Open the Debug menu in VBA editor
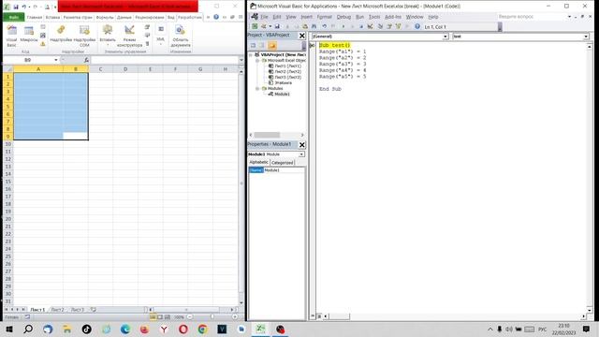Image resolution: width=599 pixels, height=337 pixels. point(343,17)
